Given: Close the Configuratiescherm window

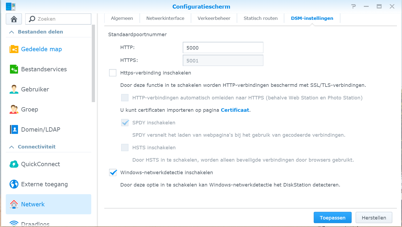Looking at the screenshot, I should pos(392,6).
